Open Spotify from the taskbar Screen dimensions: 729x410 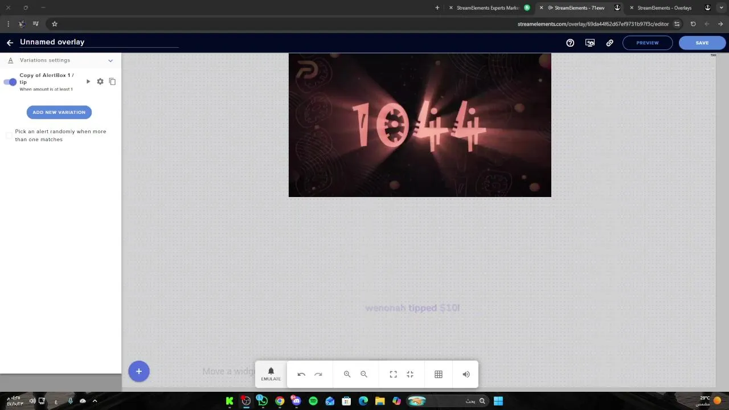point(313,401)
